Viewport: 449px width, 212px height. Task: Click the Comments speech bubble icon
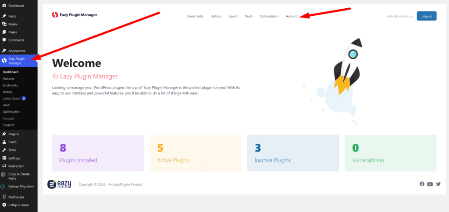click(x=4, y=40)
